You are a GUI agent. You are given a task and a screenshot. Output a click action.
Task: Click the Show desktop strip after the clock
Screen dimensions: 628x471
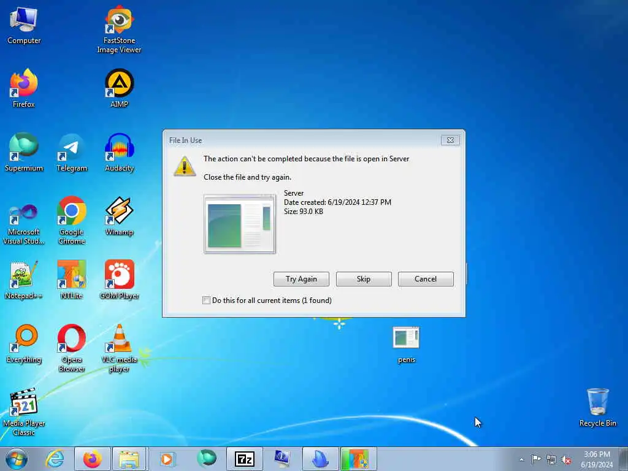[x=624, y=459]
